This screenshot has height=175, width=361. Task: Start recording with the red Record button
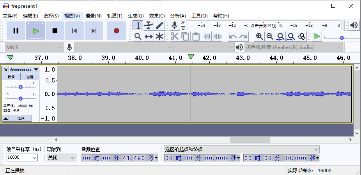coord(117,31)
